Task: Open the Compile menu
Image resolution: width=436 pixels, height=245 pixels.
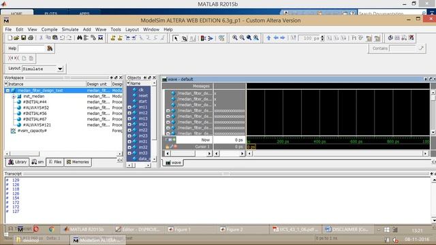Action: [x=49, y=29]
